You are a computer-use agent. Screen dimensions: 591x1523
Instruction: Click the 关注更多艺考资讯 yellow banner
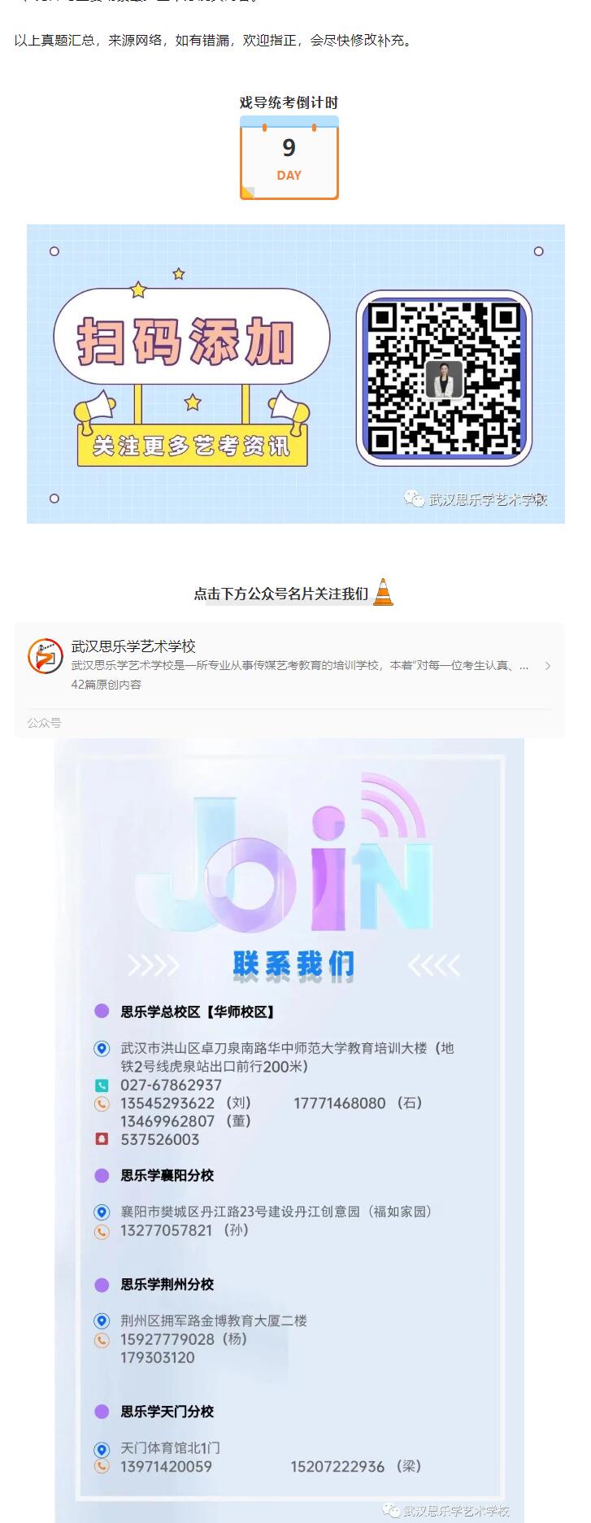tap(193, 445)
